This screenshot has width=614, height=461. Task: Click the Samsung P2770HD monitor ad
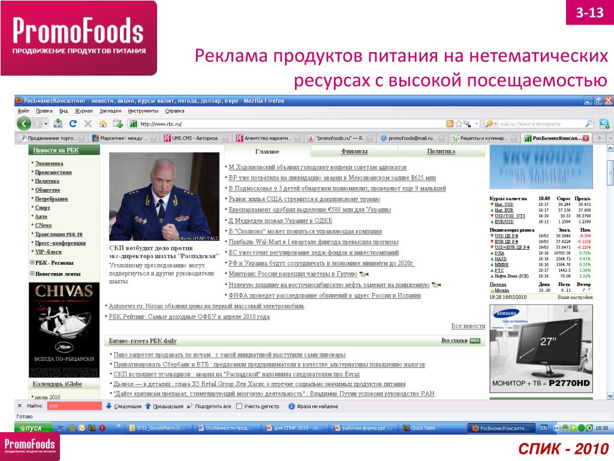coord(541,349)
